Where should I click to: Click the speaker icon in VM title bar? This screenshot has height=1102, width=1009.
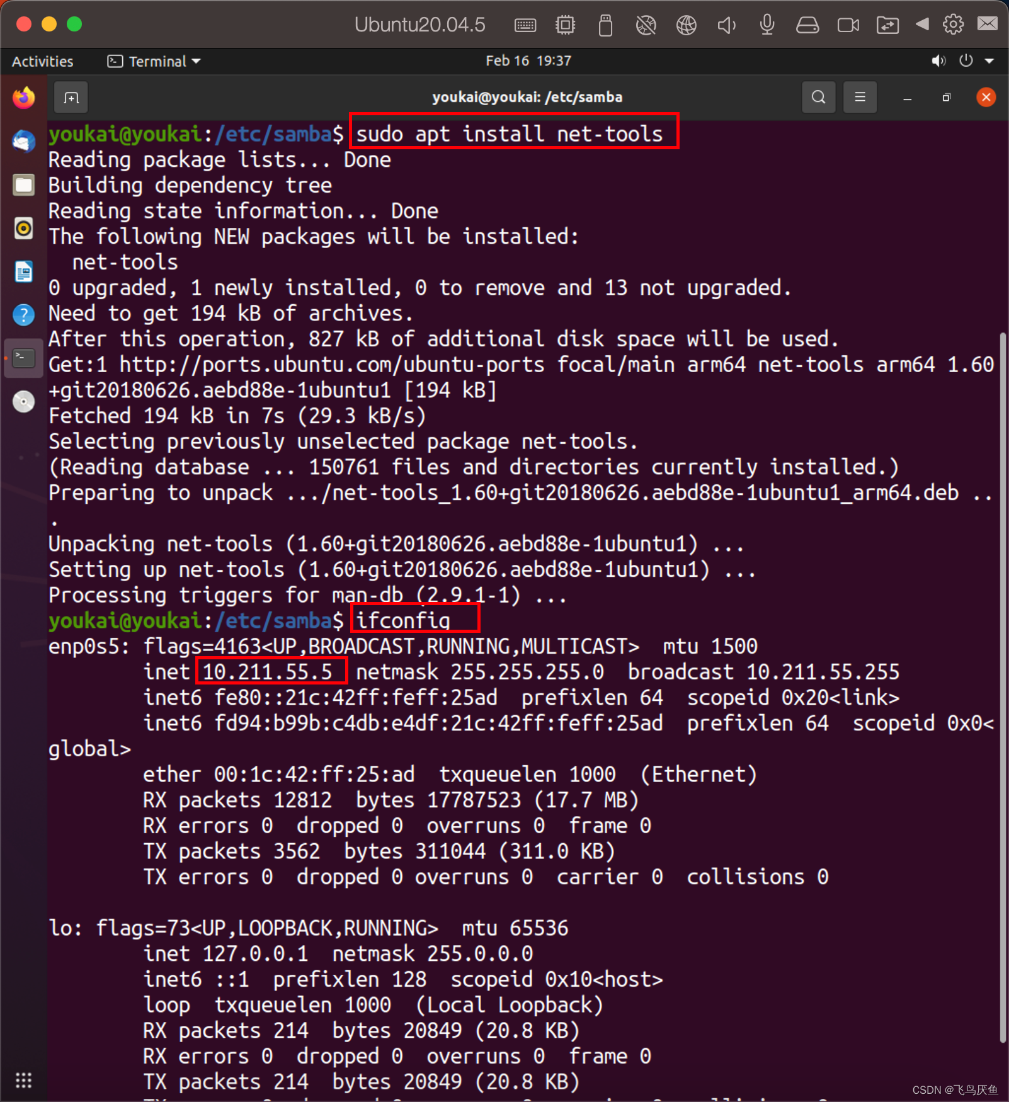(726, 25)
